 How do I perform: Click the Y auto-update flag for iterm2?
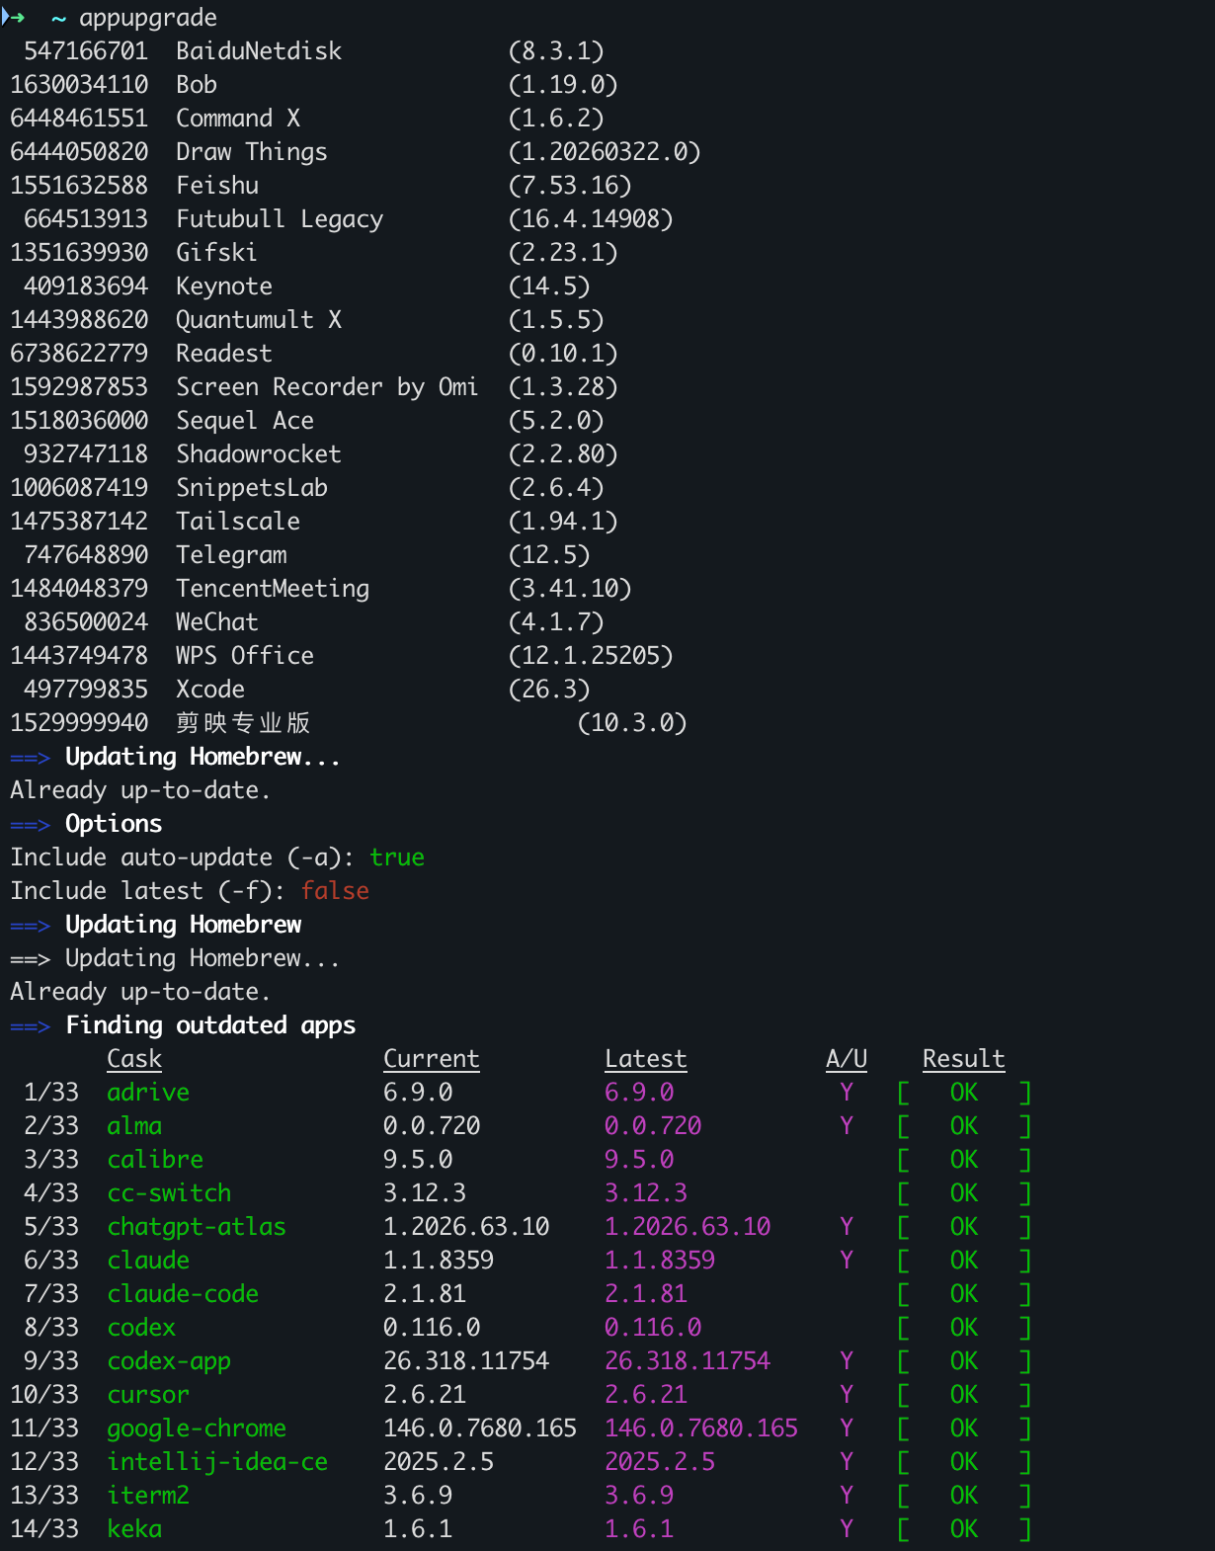(847, 1496)
